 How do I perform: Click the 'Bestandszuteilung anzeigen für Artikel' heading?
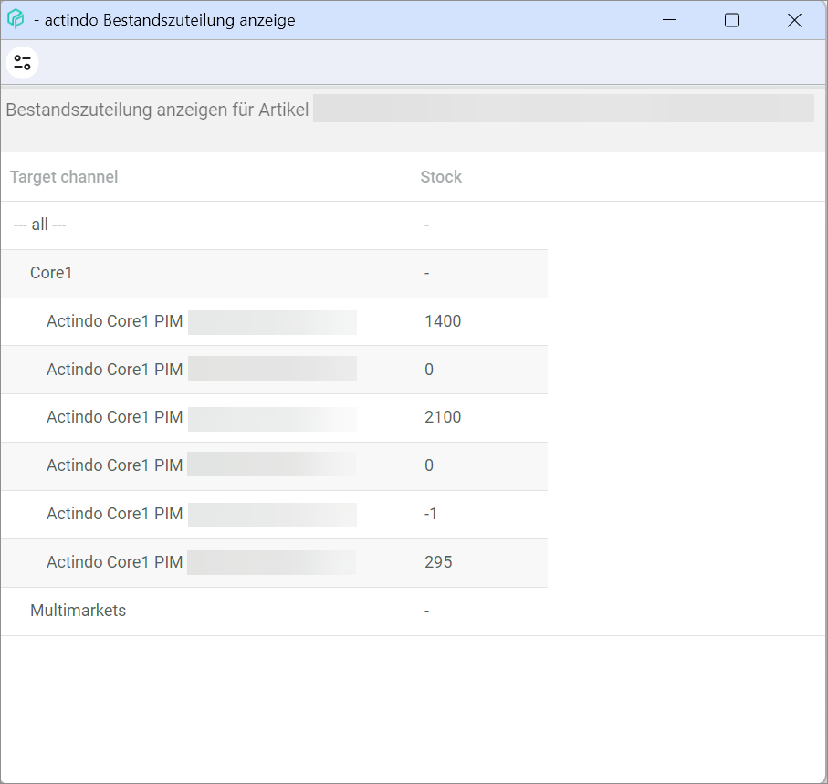pos(157,110)
